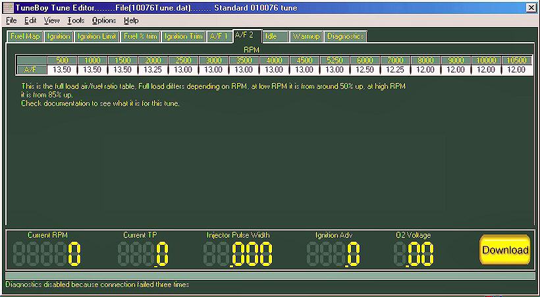Viewport: 540px width, 297px height.
Task: Select A/F cell under 3500 RPM
Action: [244, 70]
